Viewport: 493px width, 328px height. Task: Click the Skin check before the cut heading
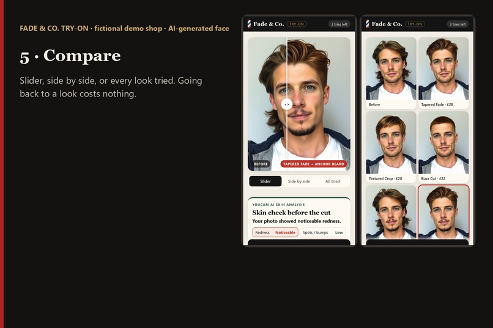(x=291, y=213)
